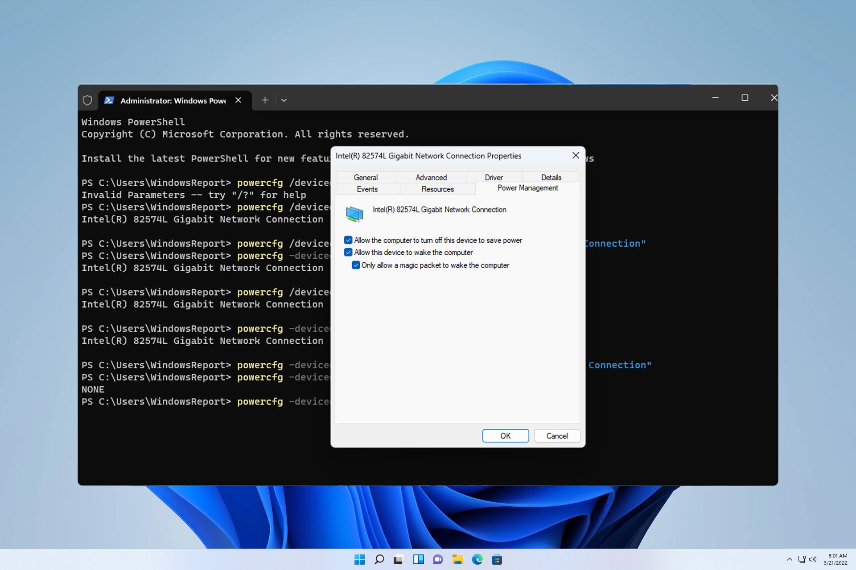856x570 pixels.
Task: Uncheck 'Allow the computer to turn off this device'
Action: coord(348,240)
